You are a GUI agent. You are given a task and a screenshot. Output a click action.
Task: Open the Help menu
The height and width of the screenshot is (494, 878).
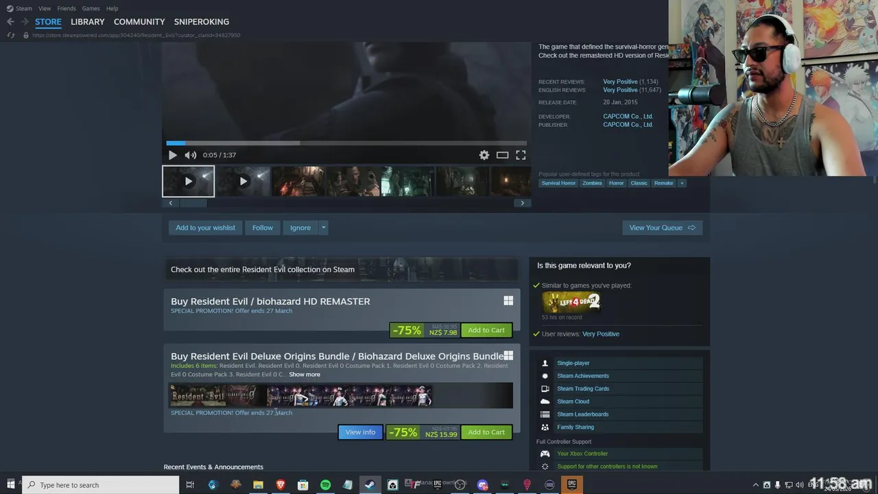112,8
